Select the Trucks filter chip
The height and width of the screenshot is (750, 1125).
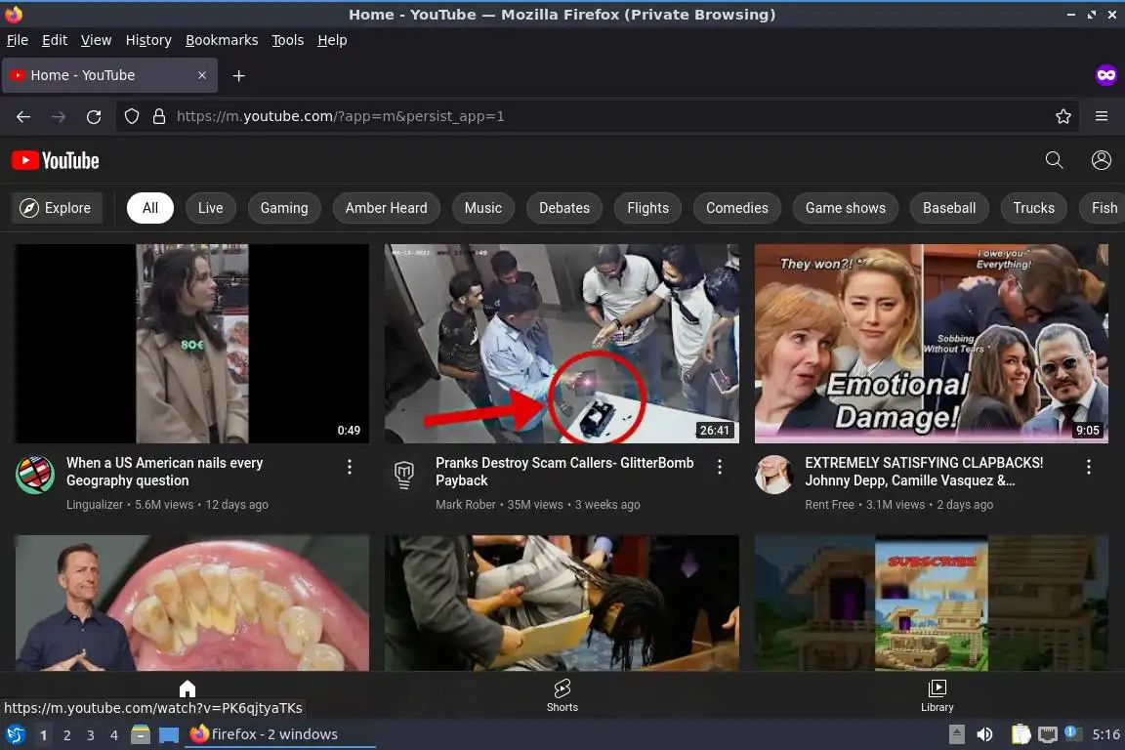[1034, 208]
